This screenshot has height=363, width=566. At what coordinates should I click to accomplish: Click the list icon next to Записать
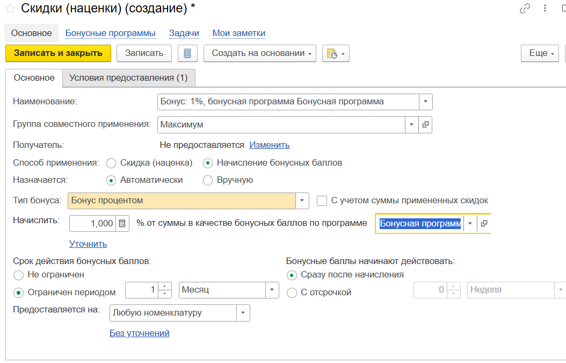pyautogui.click(x=187, y=53)
